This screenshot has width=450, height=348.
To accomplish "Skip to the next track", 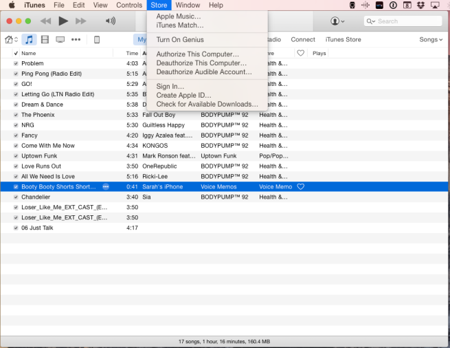I will (x=81, y=21).
